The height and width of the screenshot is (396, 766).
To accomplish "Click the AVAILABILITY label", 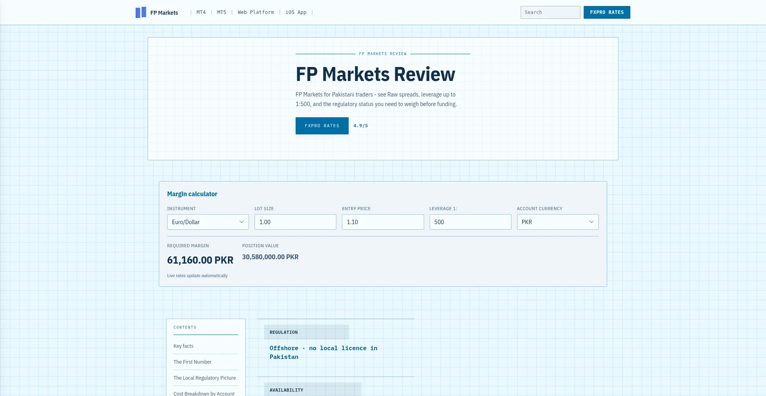I will click(x=286, y=390).
